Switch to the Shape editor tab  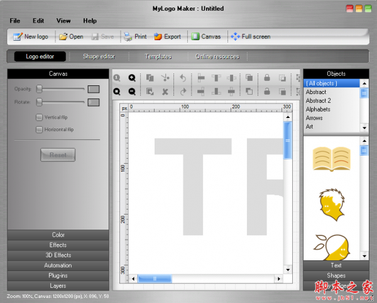pyautogui.click(x=99, y=56)
